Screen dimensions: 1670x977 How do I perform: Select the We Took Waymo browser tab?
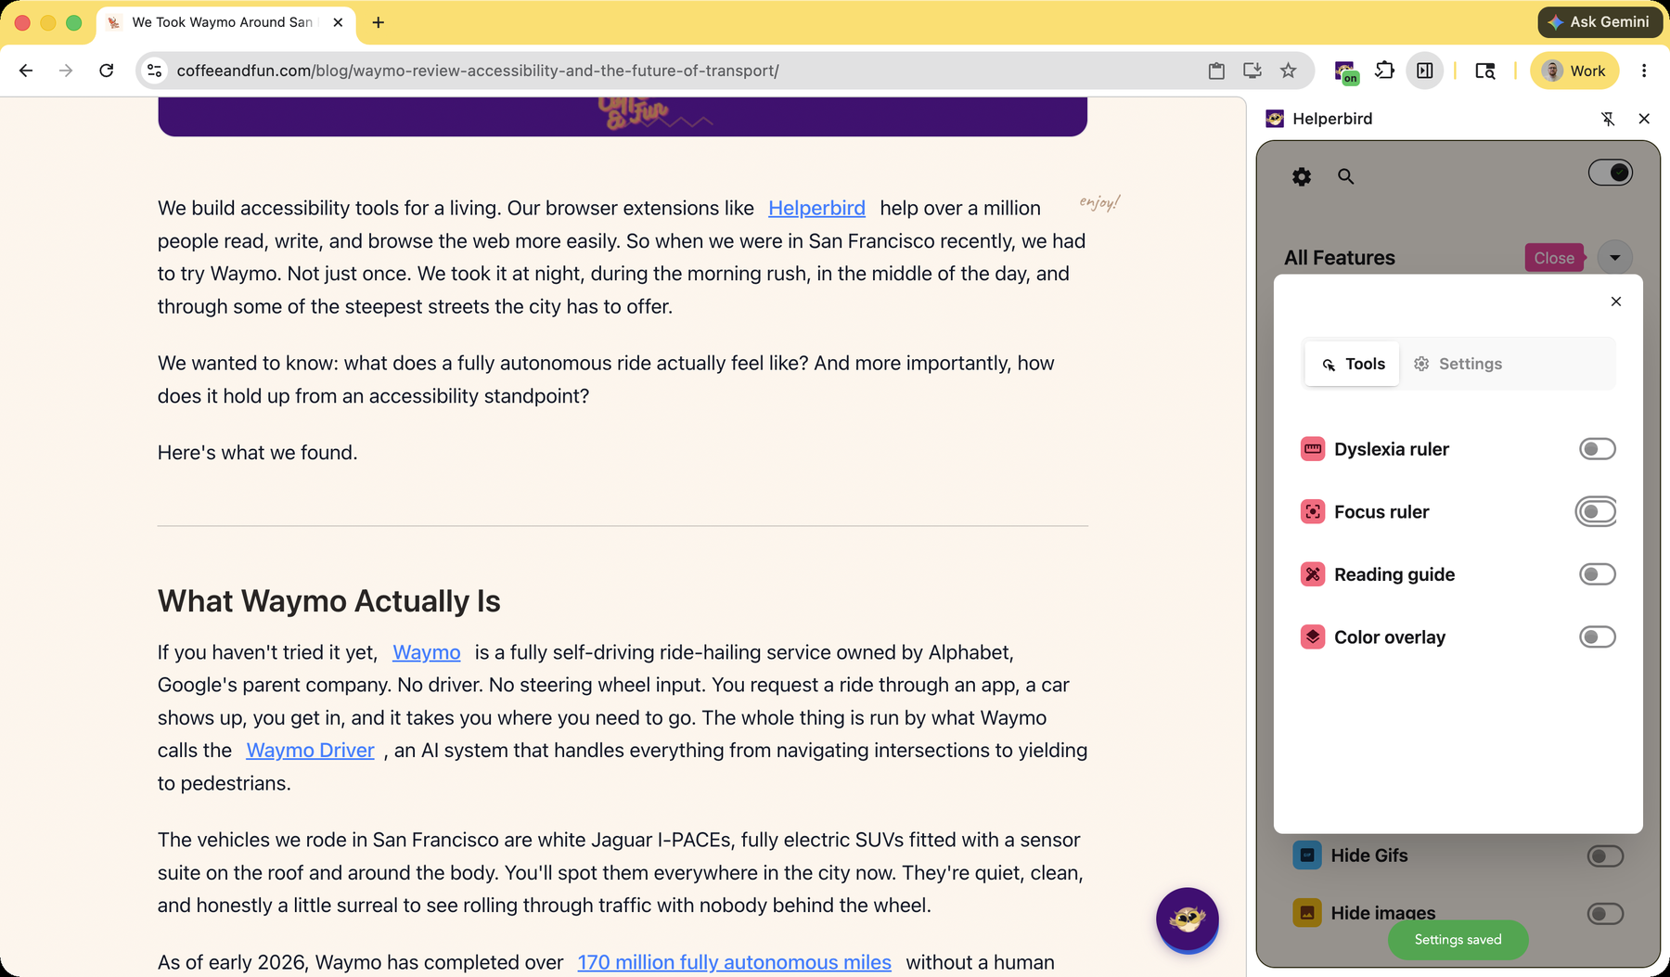point(225,22)
